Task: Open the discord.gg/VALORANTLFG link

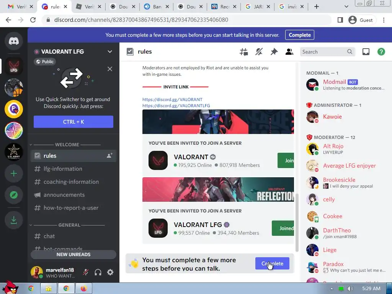Action: [x=176, y=106]
